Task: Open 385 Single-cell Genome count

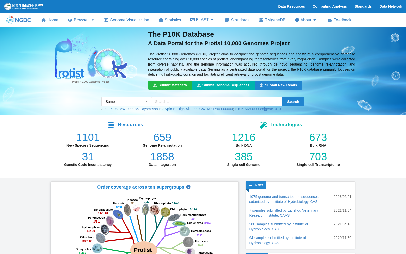Action: pos(244,157)
